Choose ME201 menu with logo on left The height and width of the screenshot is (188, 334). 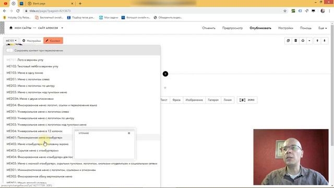tap(28, 79)
